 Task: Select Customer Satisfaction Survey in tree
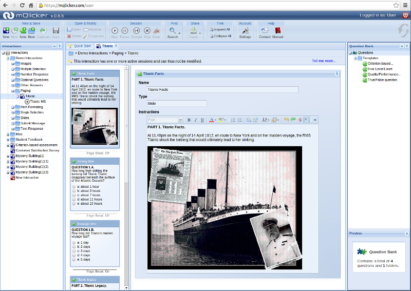(37, 150)
